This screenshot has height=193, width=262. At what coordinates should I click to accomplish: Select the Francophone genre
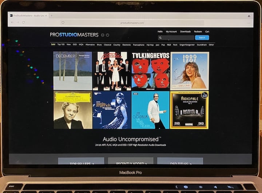(139, 45)
